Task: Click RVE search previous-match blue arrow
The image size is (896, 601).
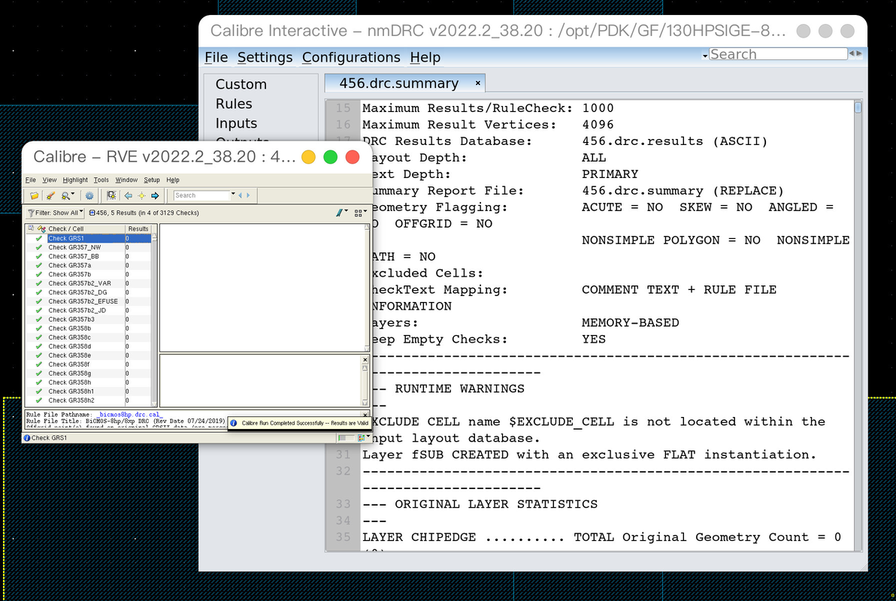Action: tap(240, 195)
